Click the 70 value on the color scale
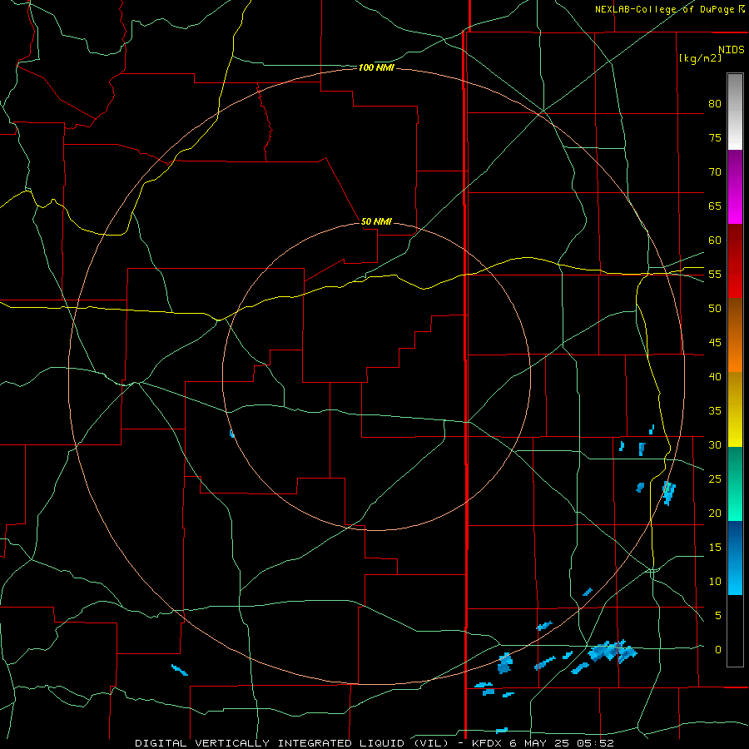 [x=715, y=172]
